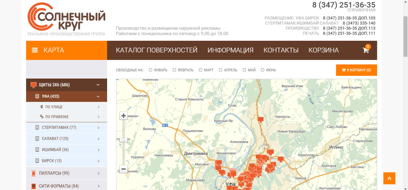This screenshot has height=190, width=408.
Task: Select the billboard marker near Черкассы
Action: pyautogui.click(x=261, y=120)
